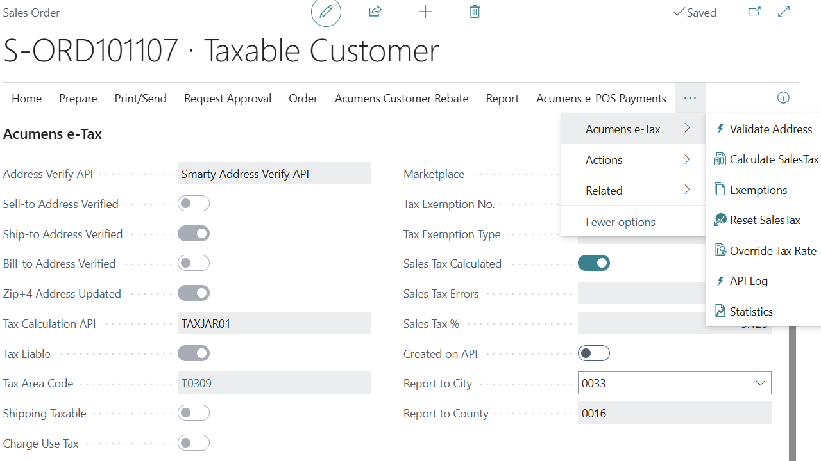Click the share icon in header

coord(375,12)
